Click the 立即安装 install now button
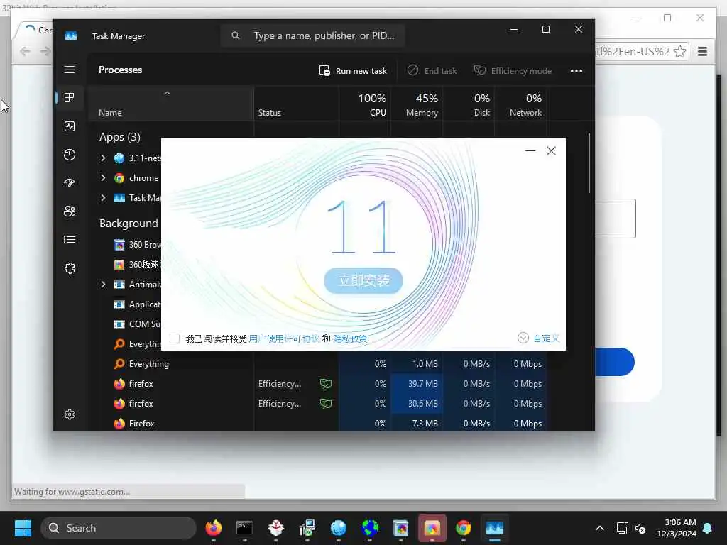727x545 pixels. (363, 280)
